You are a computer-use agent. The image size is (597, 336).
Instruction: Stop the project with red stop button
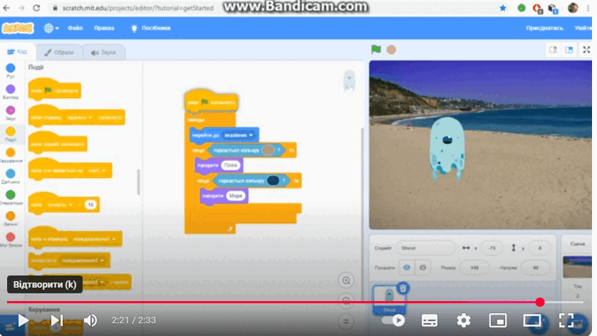click(x=391, y=49)
